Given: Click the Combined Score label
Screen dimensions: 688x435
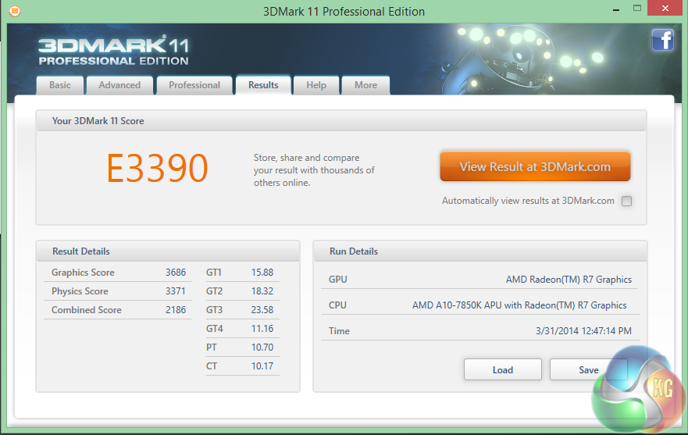Looking at the screenshot, I should coord(87,310).
